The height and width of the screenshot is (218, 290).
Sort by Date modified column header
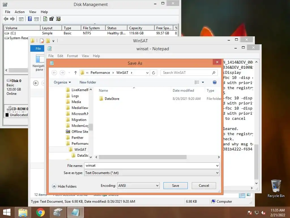[188, 91]
